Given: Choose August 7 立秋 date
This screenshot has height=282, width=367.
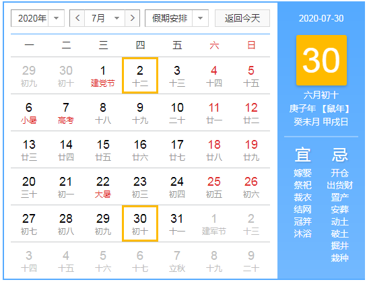Looking at the screenshot, I should tap(177, 260).
